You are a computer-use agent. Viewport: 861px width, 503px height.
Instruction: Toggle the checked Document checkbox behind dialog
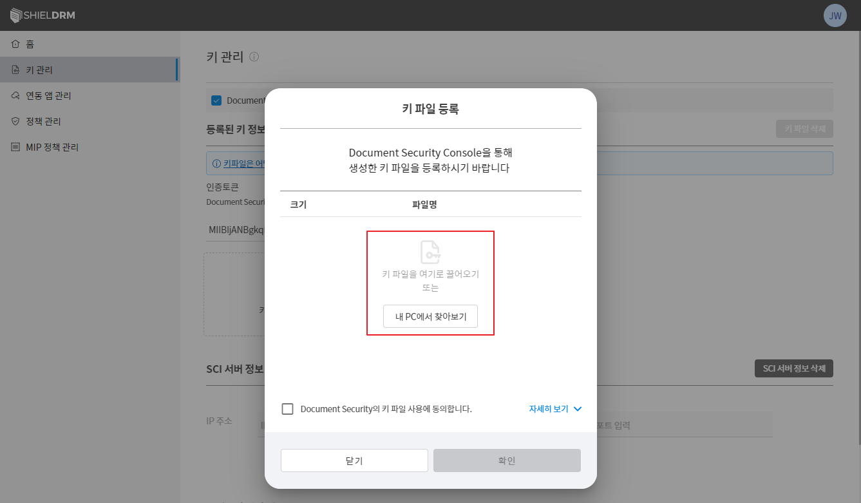point(216,100)
